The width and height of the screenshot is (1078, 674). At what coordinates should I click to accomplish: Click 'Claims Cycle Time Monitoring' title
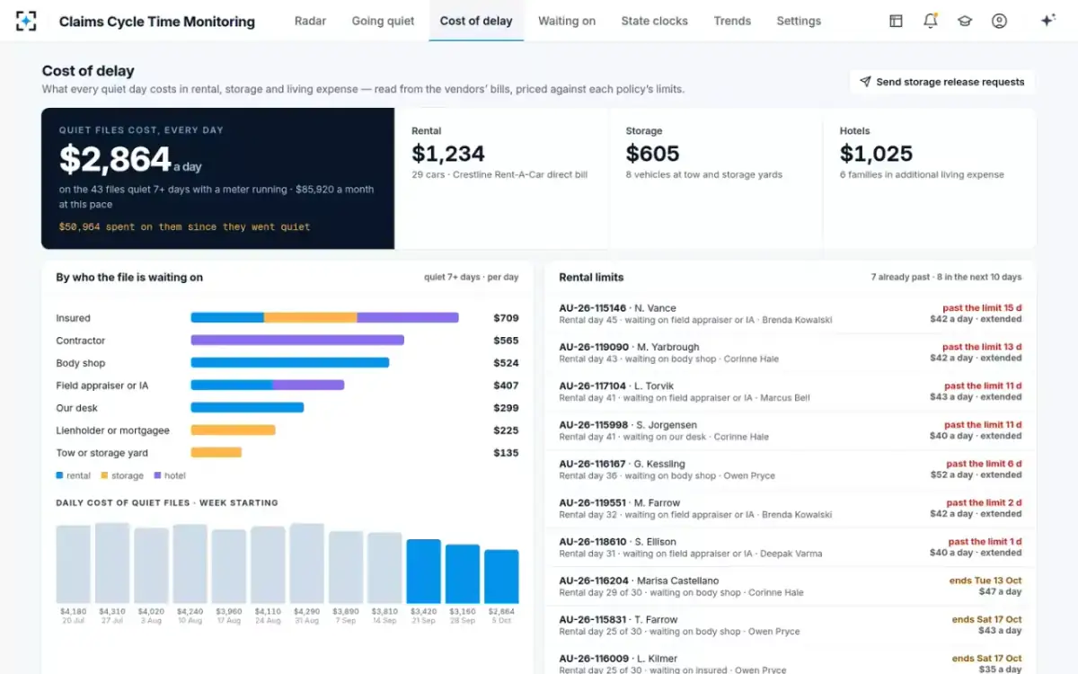click(x=157, y=22)
